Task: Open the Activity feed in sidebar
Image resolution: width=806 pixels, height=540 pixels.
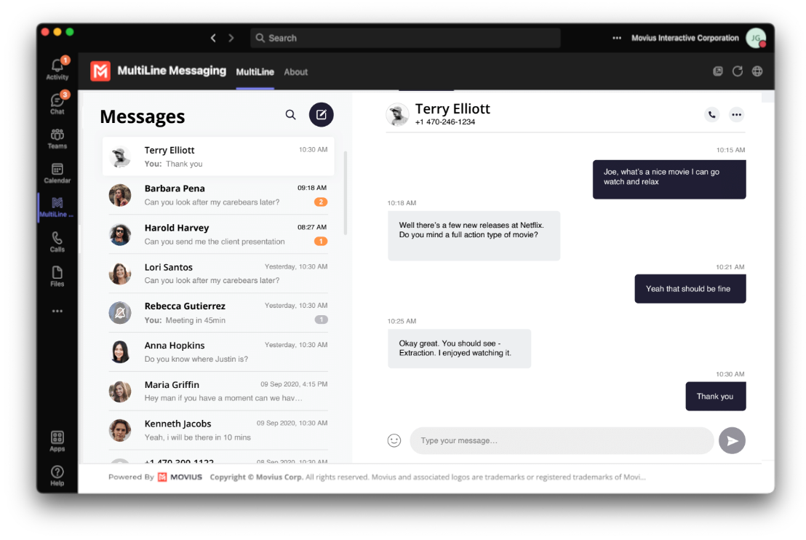Action: [57, 69]
